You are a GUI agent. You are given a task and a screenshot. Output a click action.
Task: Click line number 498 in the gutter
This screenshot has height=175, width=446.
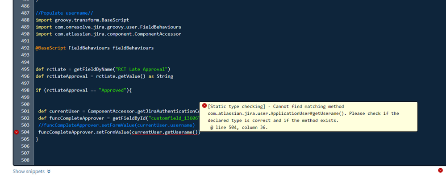point(25,90)
